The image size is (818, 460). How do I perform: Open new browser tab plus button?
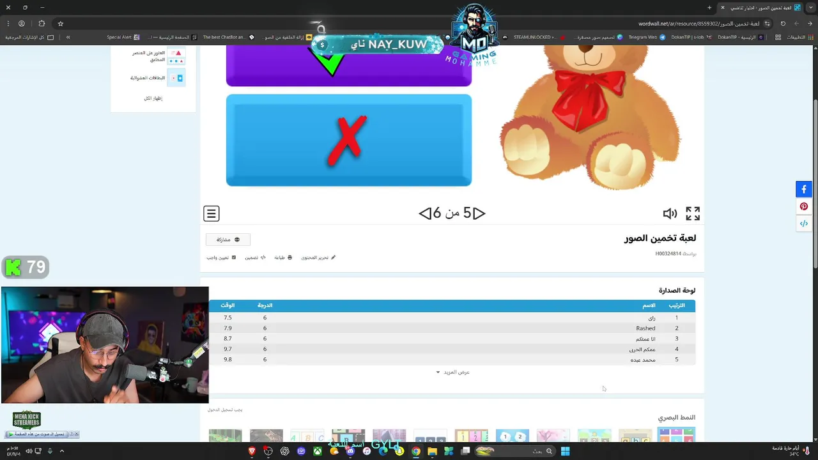pos(709,8)
